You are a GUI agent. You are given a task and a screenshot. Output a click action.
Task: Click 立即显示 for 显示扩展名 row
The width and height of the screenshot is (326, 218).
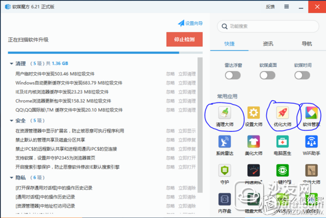(x=187, y=131)
